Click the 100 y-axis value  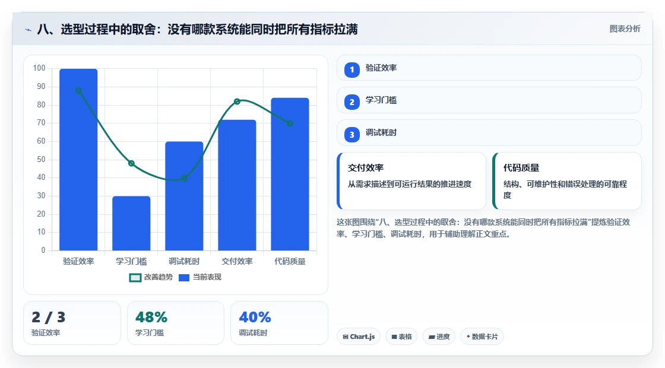[39, 68]
